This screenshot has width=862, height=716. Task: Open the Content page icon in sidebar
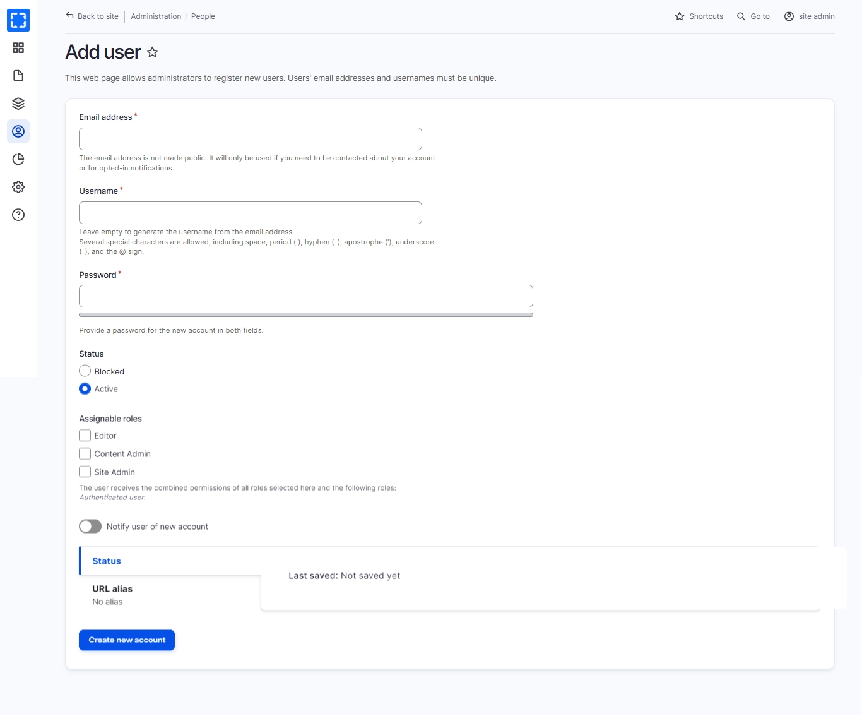coord(18,76)
